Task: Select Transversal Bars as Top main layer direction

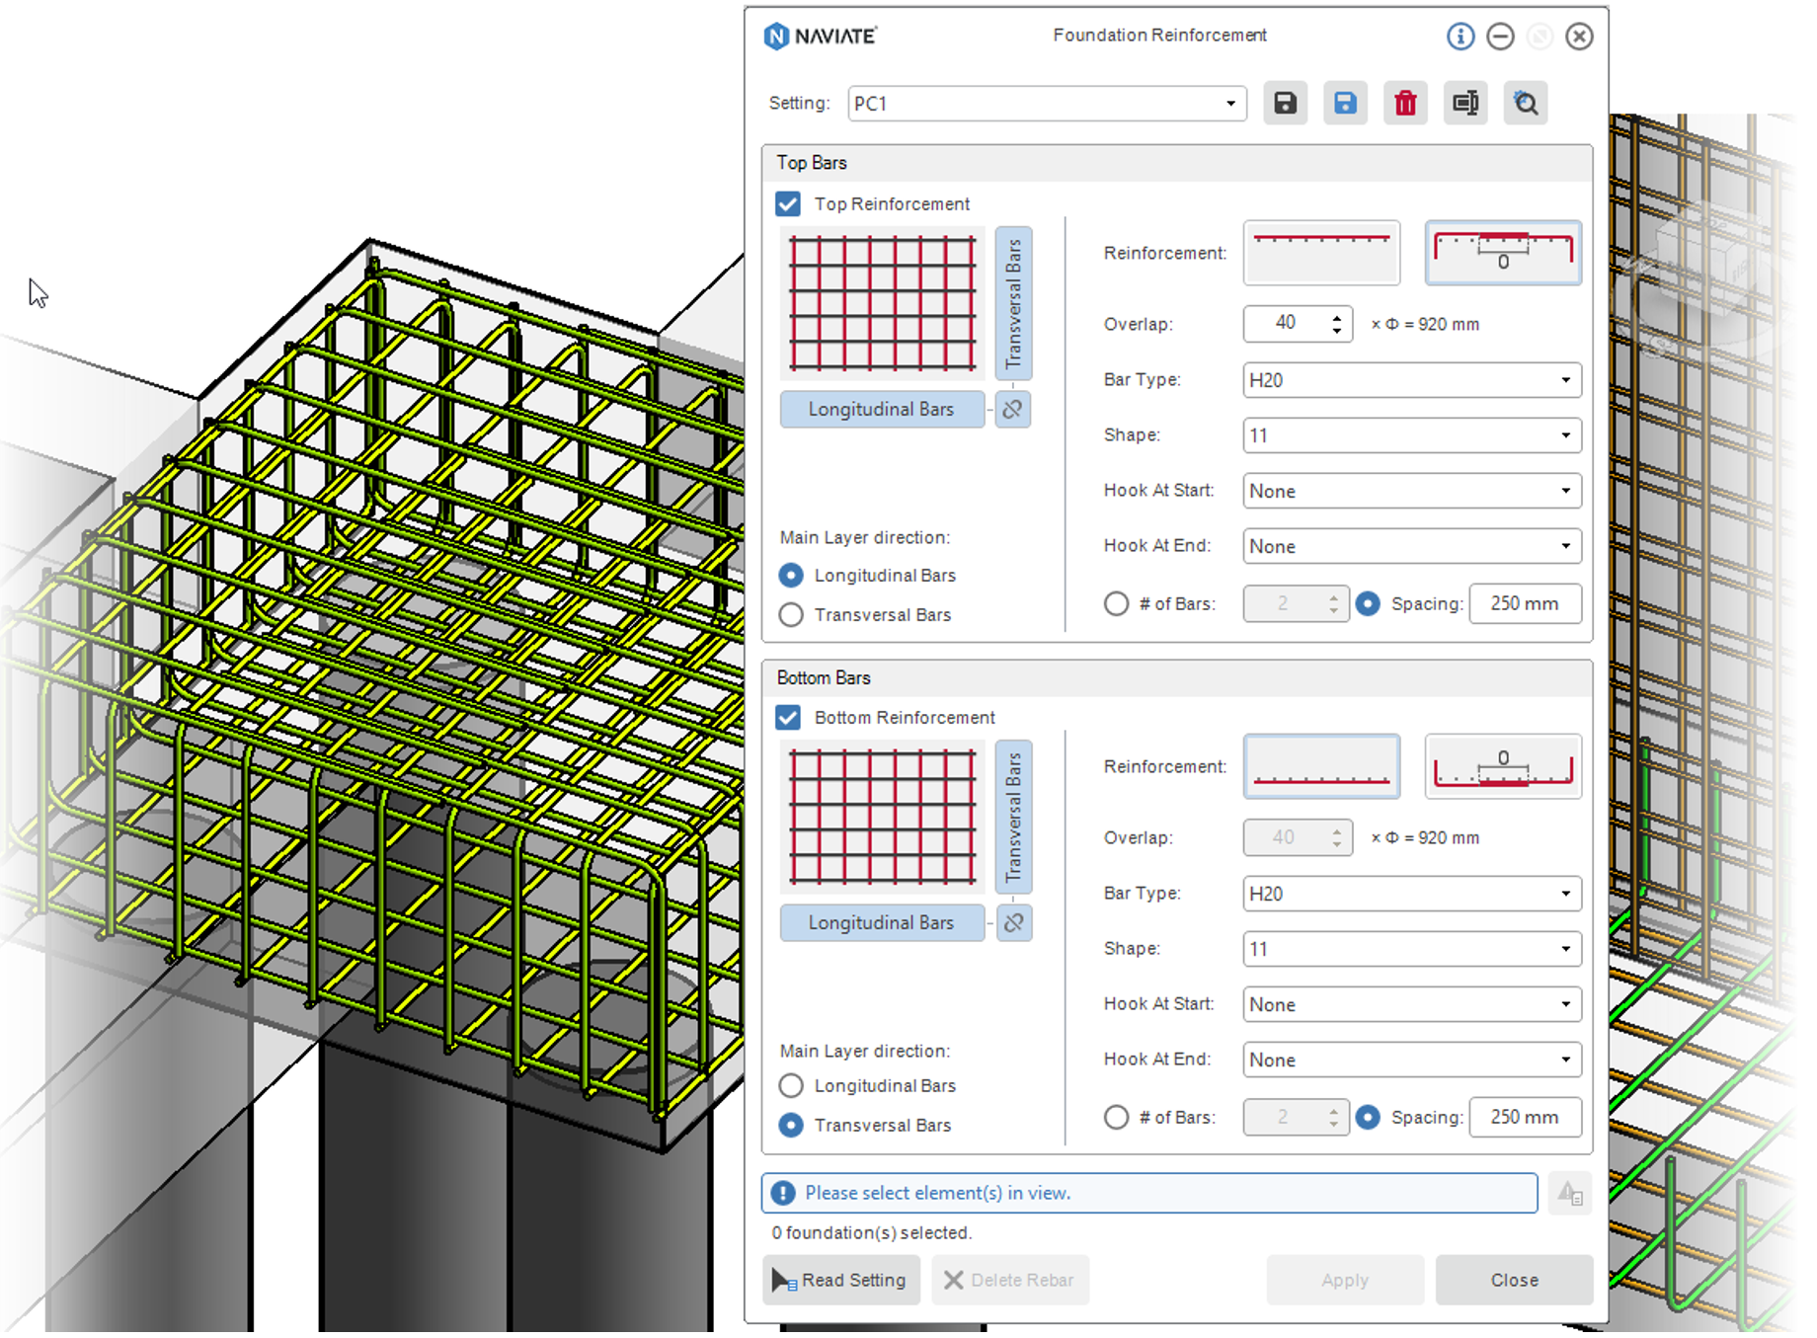Action: click(x=791, y=614)
